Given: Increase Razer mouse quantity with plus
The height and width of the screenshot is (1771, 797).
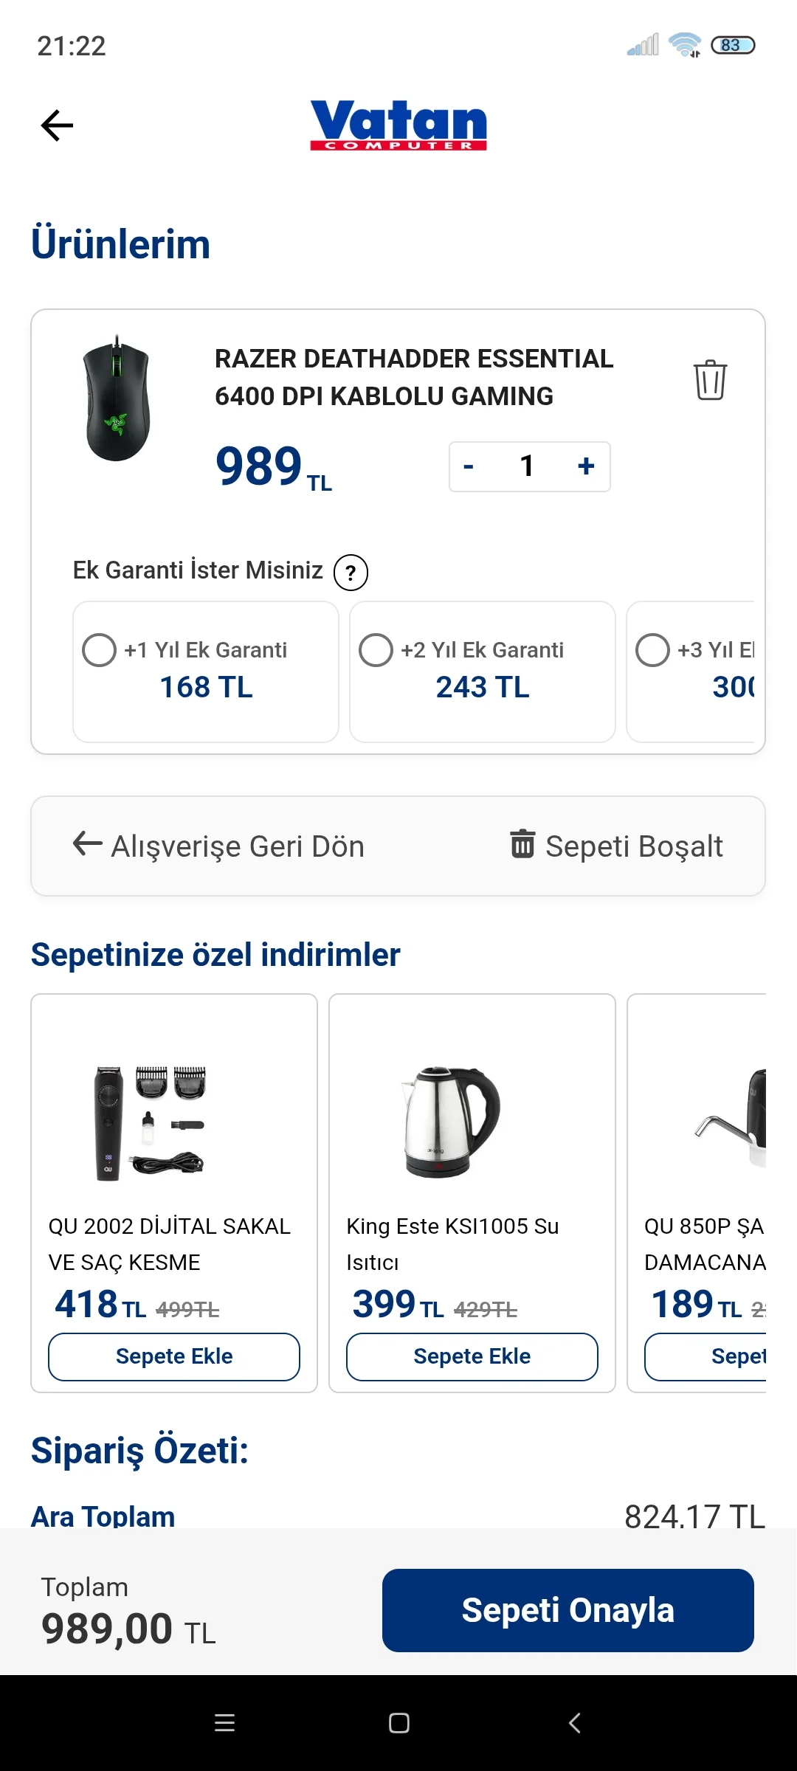Looking at the screenshot, I should [x=587, y=466].
